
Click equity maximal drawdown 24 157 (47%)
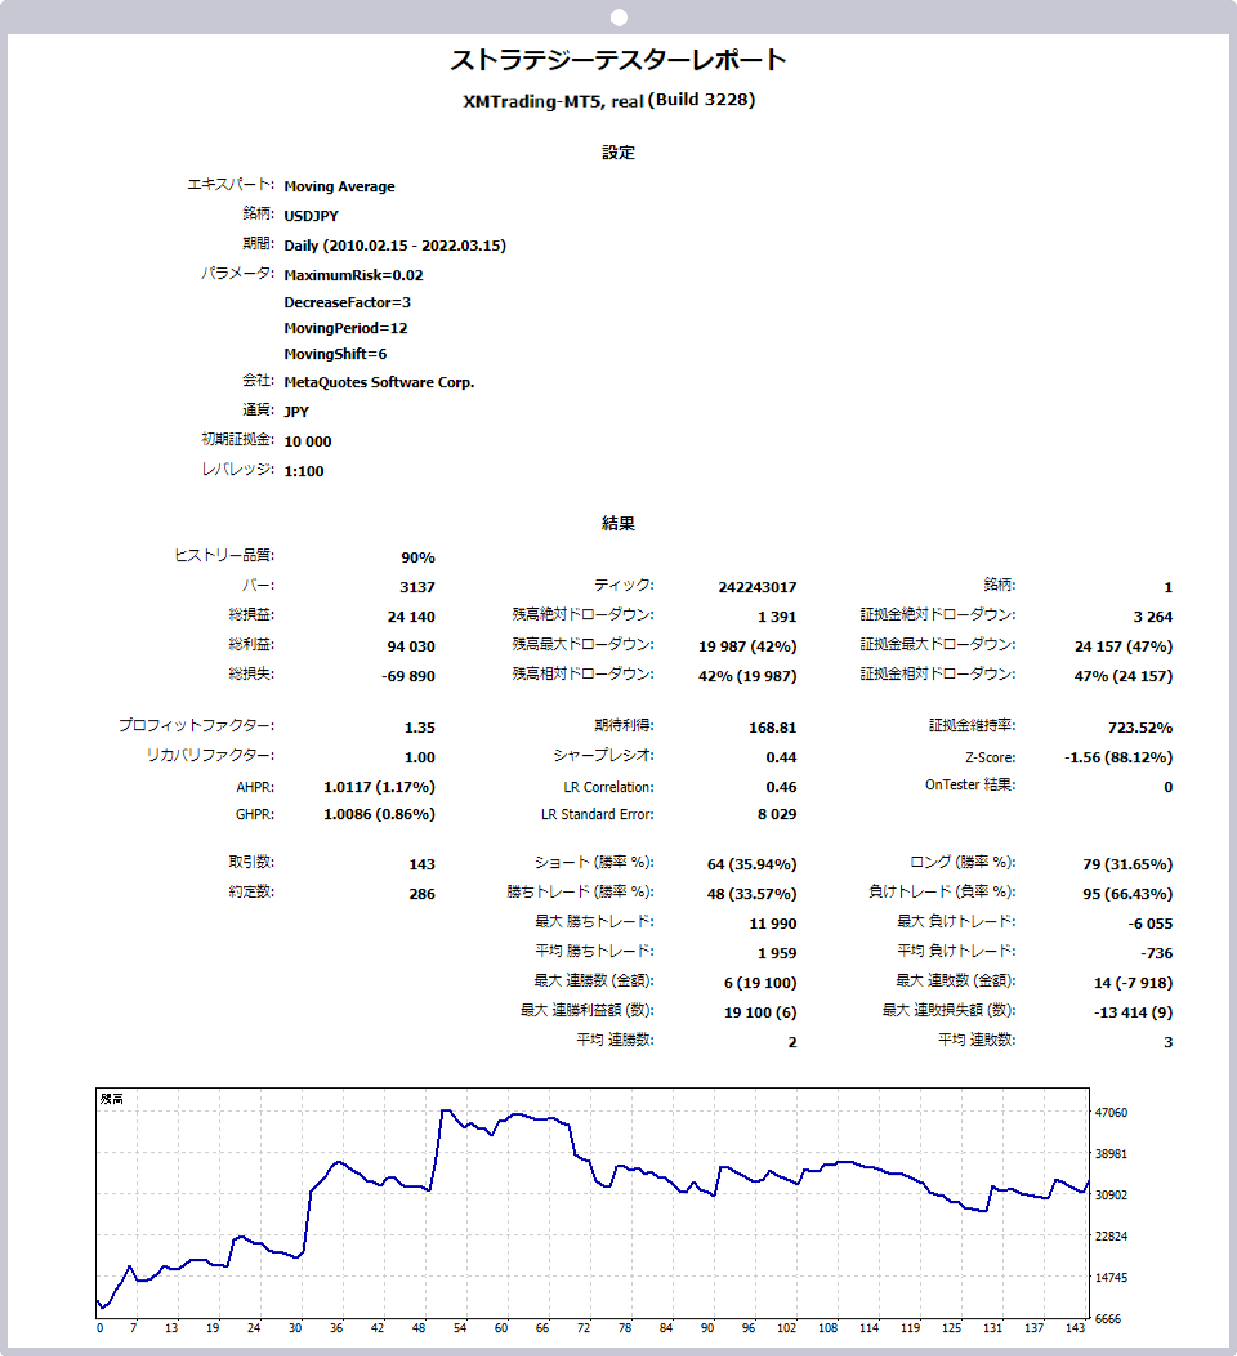tap(1124, 646)
